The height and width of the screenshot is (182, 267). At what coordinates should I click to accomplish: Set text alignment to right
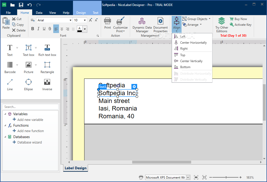(68, 29)
